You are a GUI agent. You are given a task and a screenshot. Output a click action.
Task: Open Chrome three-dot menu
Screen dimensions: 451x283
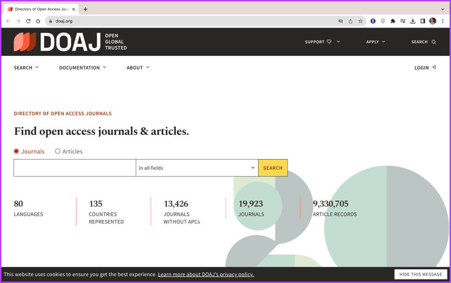(443, 21)
